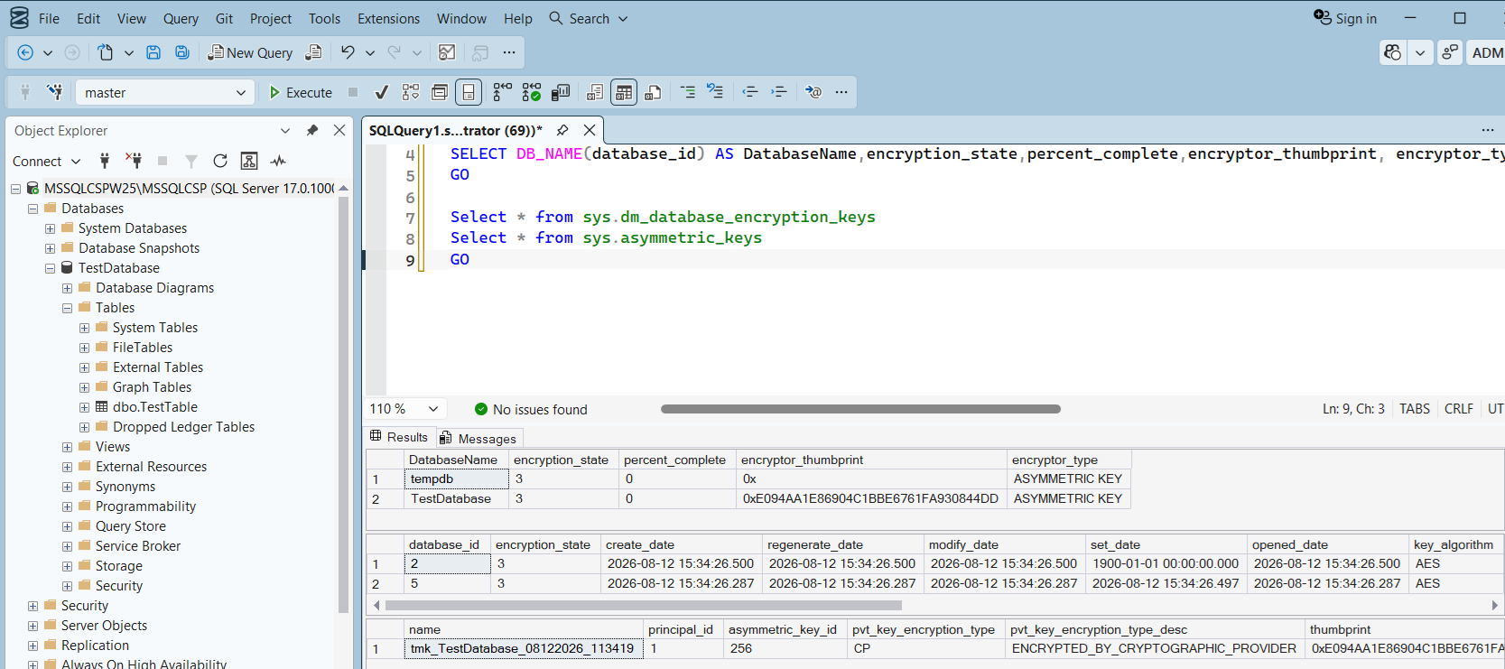Viewport: 1505px width, 669px height.
Task: Save the current query with Save icon
Action: tap(153, 52)
